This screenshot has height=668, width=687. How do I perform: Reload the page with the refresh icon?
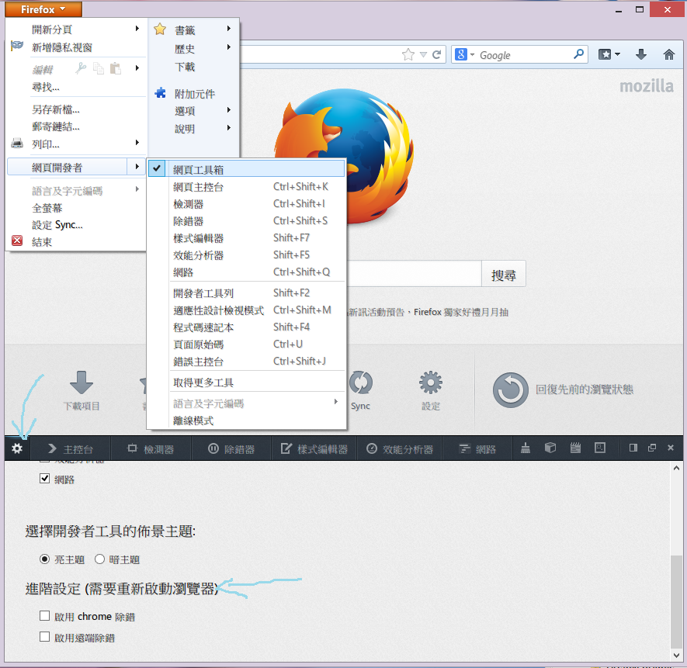tap(437, 54)
